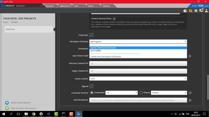Image resolution: width=209 pixels, height=117 pixels.
Task: Switch to the PUBLISH tab
Action: tap(106, 6)
